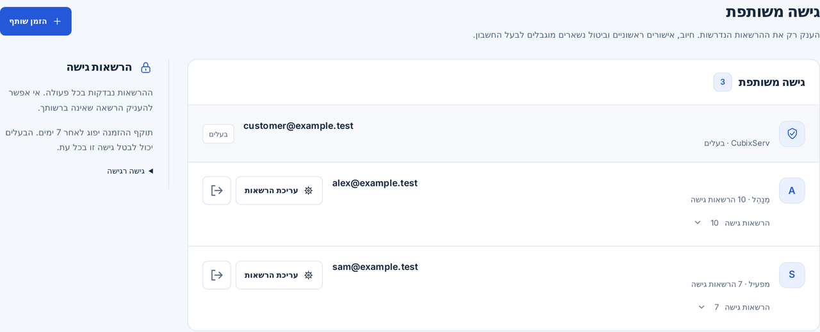Click the text CubixServ · בעלים
Screen dimensions: 820x332
click(x=737, y=143)
